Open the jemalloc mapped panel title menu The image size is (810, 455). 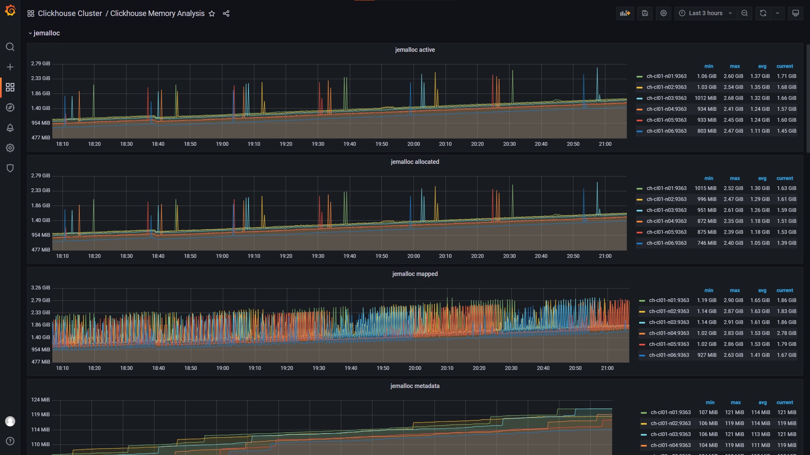pyautogui.click(x=415, y=274)
